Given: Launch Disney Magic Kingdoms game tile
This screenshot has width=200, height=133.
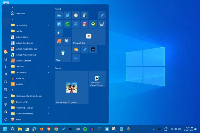Looking at the screenshot, I should tap(71, 88).
